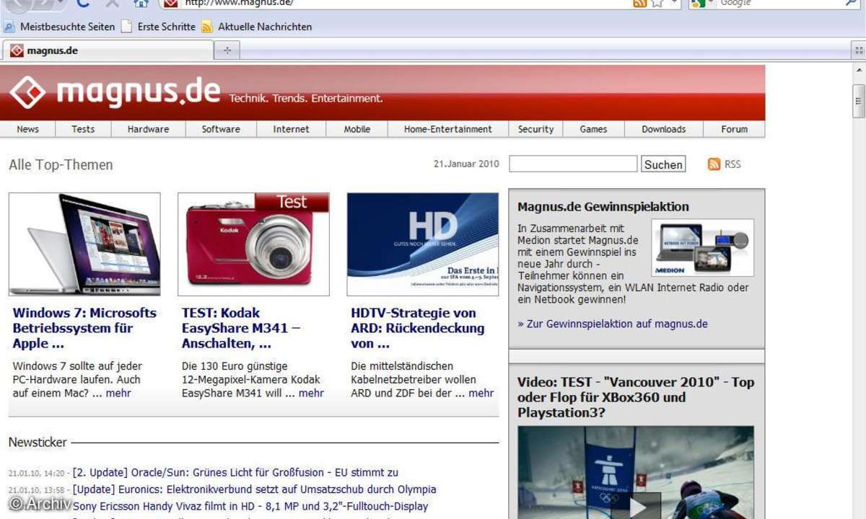Image resolution: width=866 pixels, height=519 pixels.
Task: Click mehr link under ARD teaser
Action: (481, 393)
